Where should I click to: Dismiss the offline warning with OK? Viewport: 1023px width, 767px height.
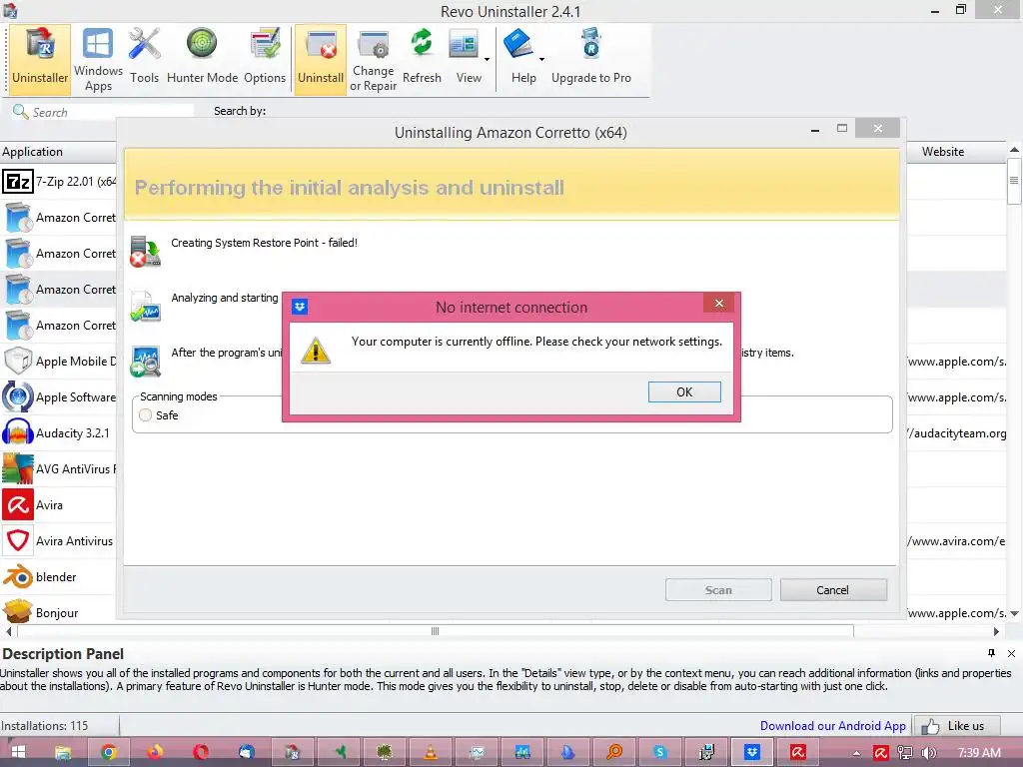pos(684,391)
